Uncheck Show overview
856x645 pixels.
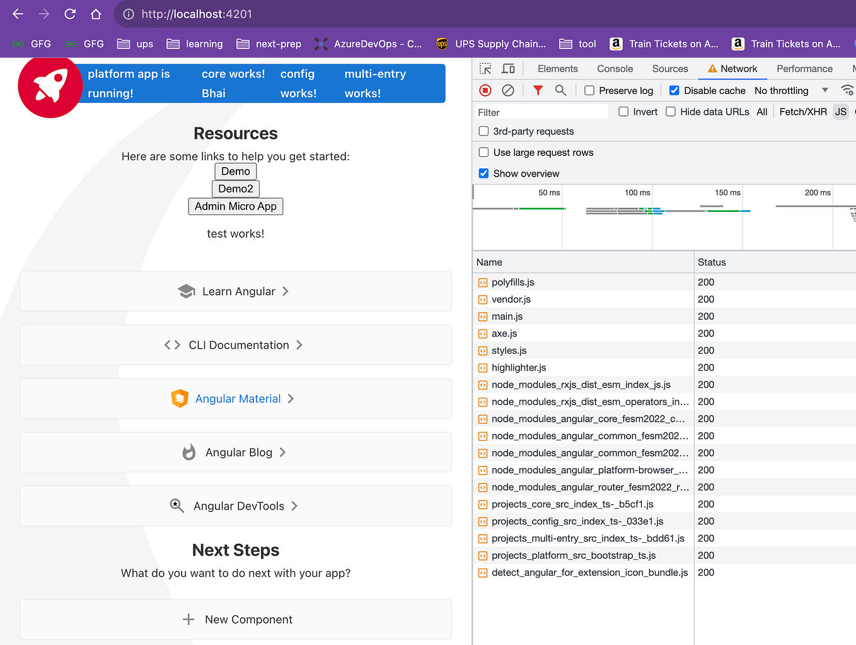click(483, 173)
